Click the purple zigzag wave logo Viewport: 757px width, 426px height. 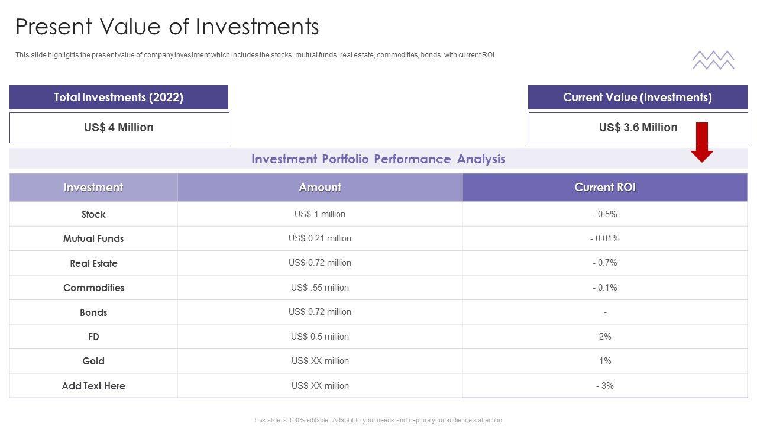[x=713, y=60]
